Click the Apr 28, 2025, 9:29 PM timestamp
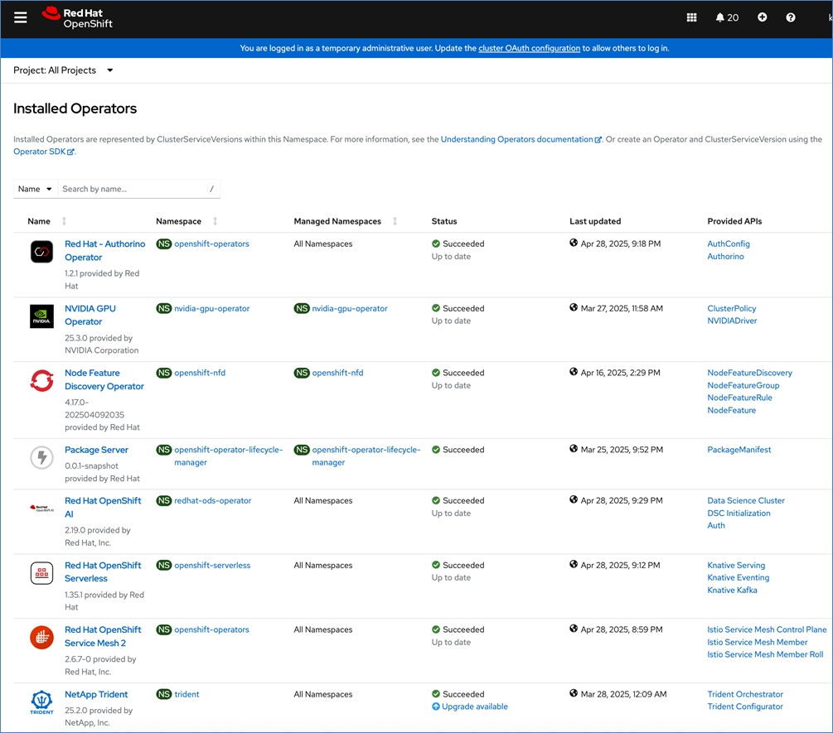 tap(622, 500)
